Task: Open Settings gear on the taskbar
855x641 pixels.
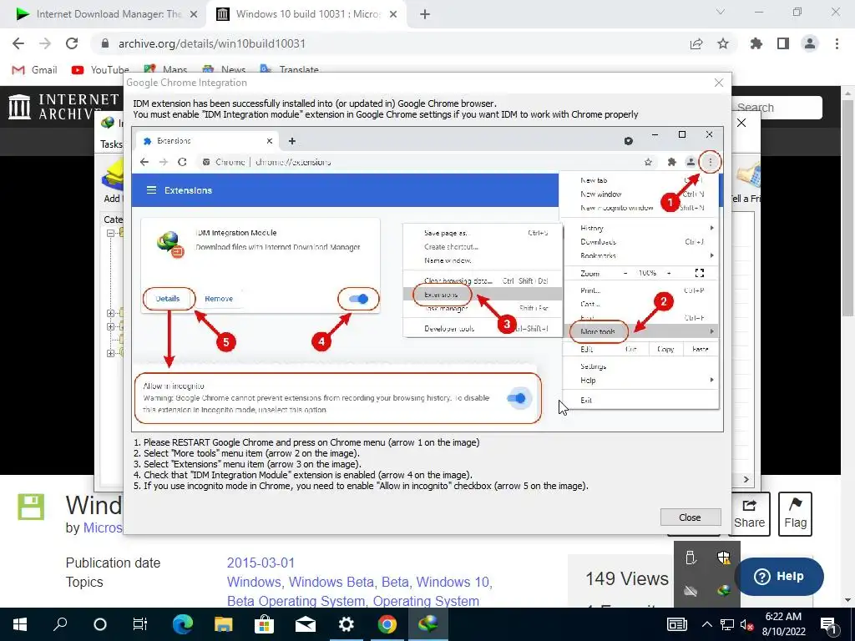Action: 347,624
